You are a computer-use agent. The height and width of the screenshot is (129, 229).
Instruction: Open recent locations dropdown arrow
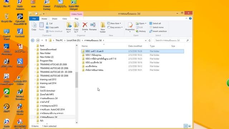click(42, 40)
